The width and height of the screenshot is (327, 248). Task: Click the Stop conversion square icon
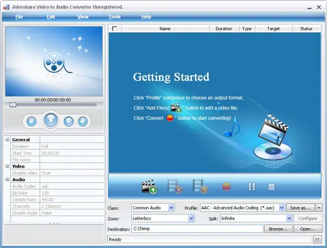(271, 187)
